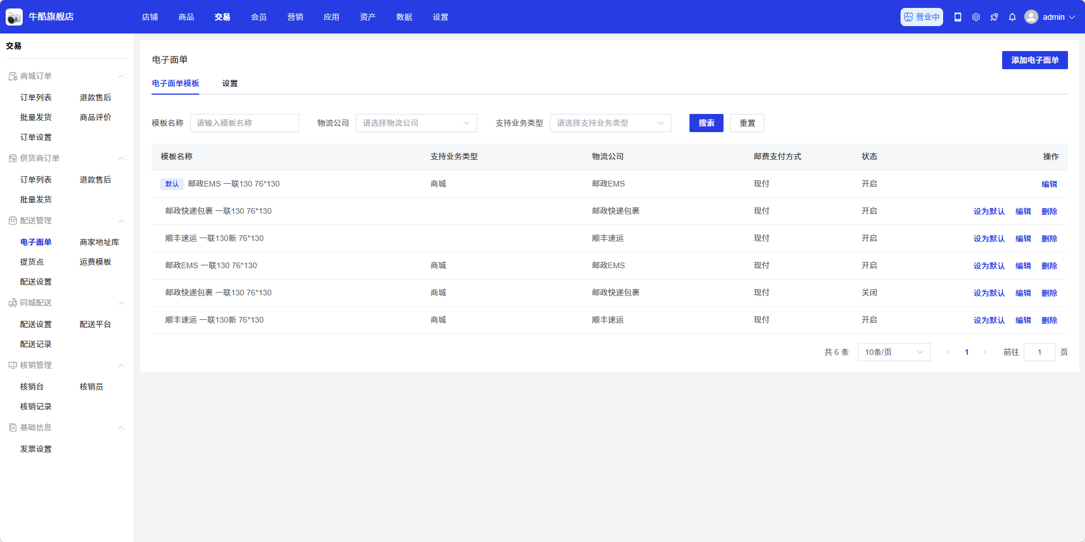Select 运费模板 in the sidebar
The height and width of the screenshot is (542, 1085).
[95, 262]
